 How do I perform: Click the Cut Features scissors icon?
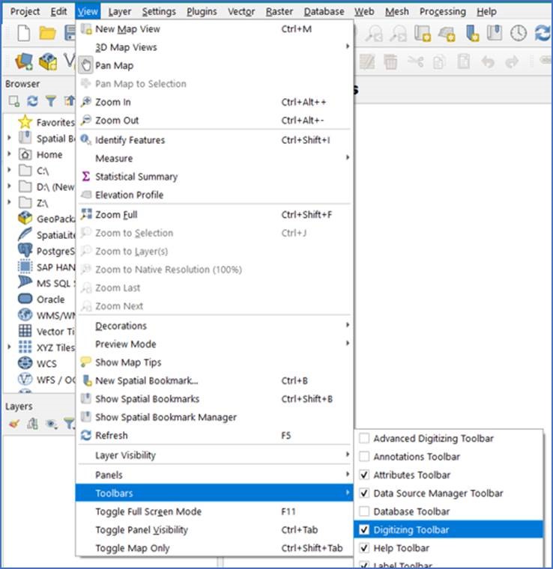[415, 61]
